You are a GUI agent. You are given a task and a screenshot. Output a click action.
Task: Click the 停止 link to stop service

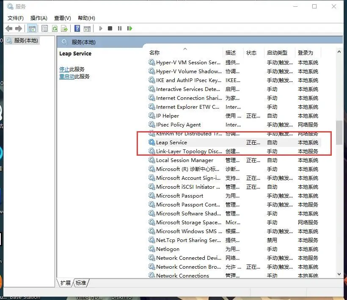pyautogui.click(x=64, y=69)
